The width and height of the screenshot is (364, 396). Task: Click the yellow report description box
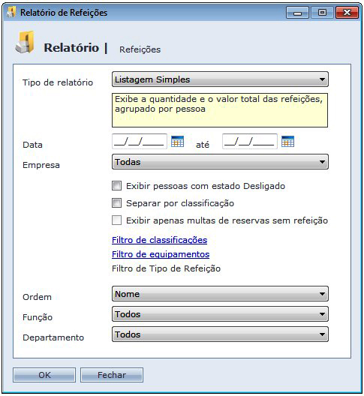[x=220, y=110]
